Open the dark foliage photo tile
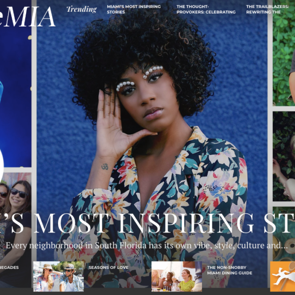295x295 pixels. tap(284, 156)
